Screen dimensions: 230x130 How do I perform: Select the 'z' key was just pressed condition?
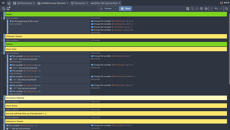pos(18,128)
